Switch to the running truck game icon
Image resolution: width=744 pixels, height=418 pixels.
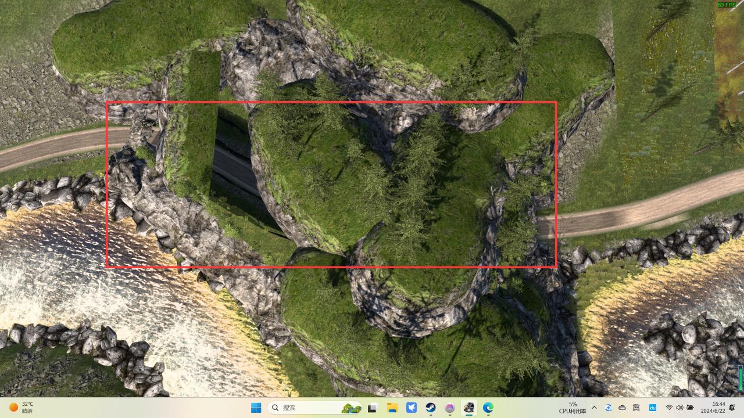(x=468, y=408)
